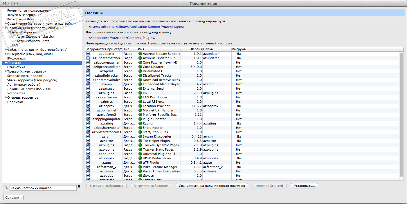Image resolution: width=407 pixels, height=204 pixels.
Task: Sort by the Тип column header
Action: point(130,49)
